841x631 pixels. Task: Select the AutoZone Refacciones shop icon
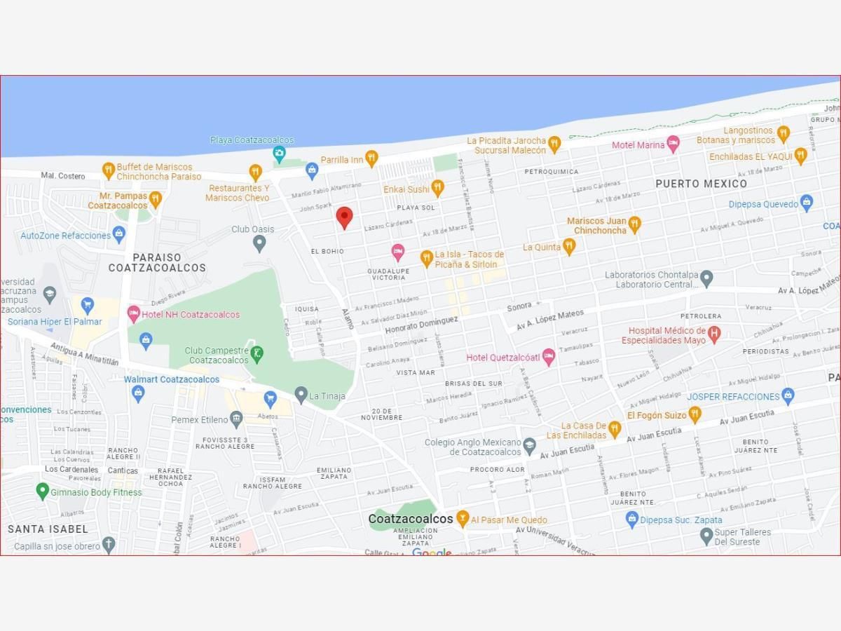[x=118, y=234]
